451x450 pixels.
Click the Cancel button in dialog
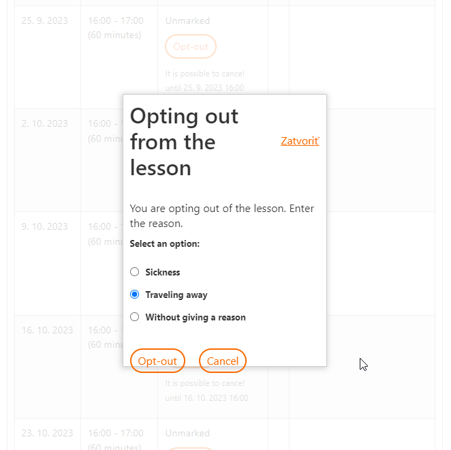223,361
